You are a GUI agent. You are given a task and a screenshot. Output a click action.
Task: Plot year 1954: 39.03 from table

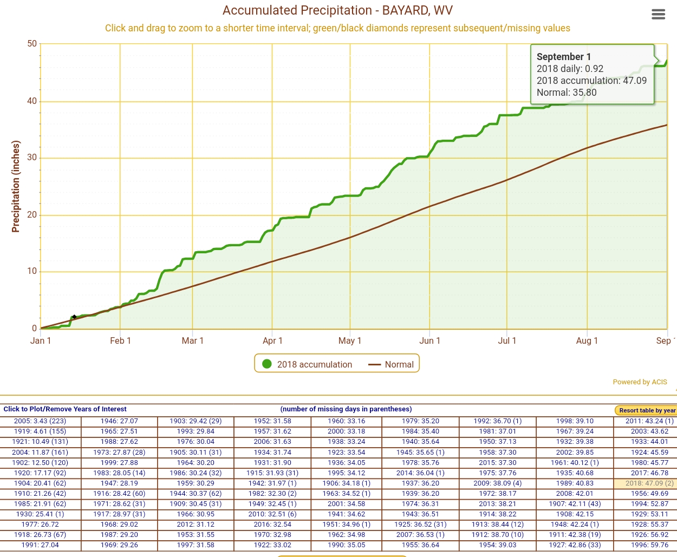pos(497,545)
